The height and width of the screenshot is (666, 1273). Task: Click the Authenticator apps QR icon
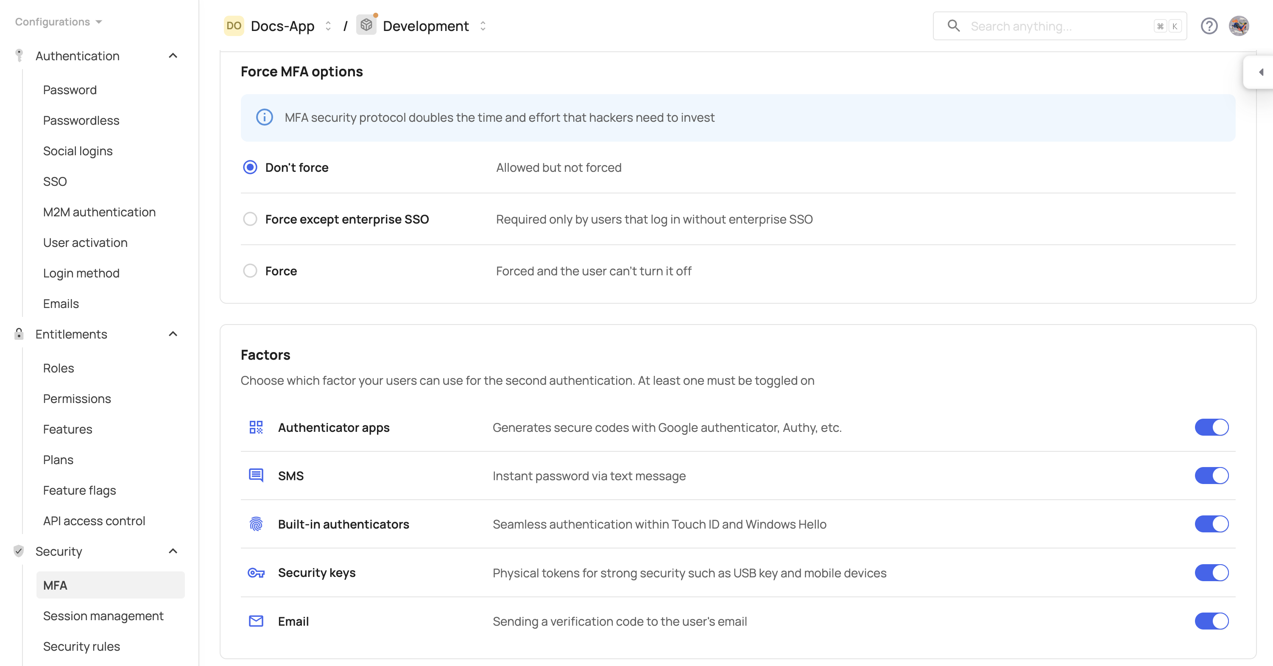(x=256, y=427)
